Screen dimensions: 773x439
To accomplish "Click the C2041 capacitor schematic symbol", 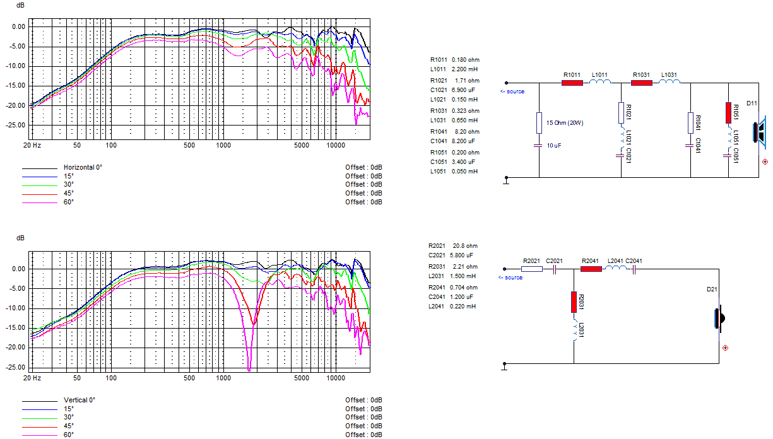I will click(x=634, y=269).
